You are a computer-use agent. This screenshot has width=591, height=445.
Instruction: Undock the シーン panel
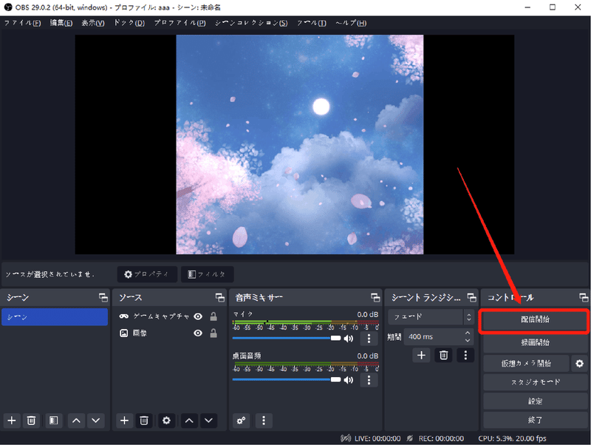[103, 298]
